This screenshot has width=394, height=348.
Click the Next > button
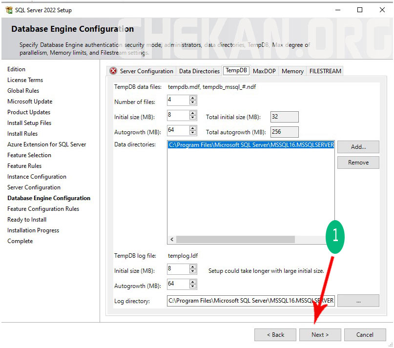click(320, 335)
